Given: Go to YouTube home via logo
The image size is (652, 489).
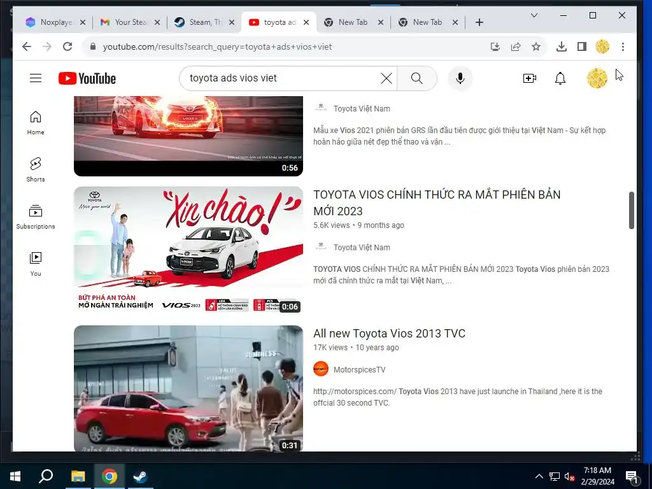Looking at the screenshot, I should (x=87, y=78).
